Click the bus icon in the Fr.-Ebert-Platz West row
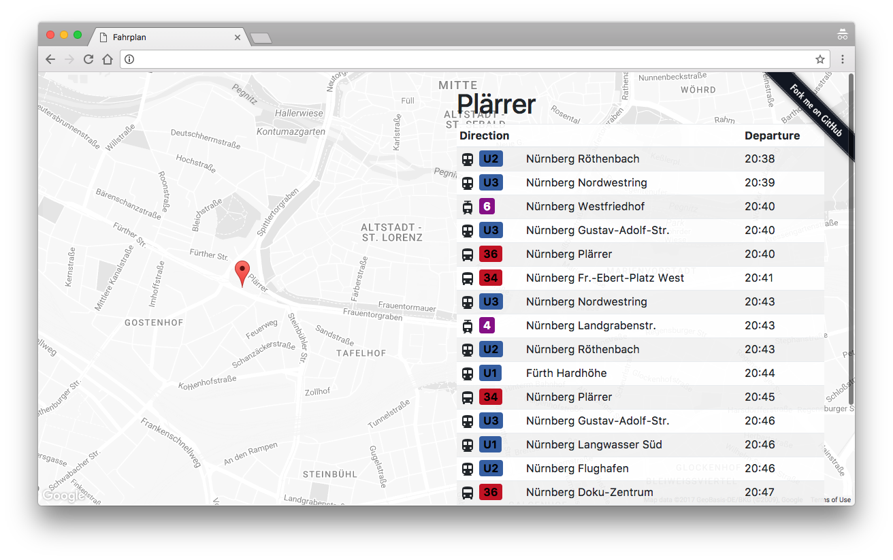Screen dimensions: 893x560 pos(468,278)
